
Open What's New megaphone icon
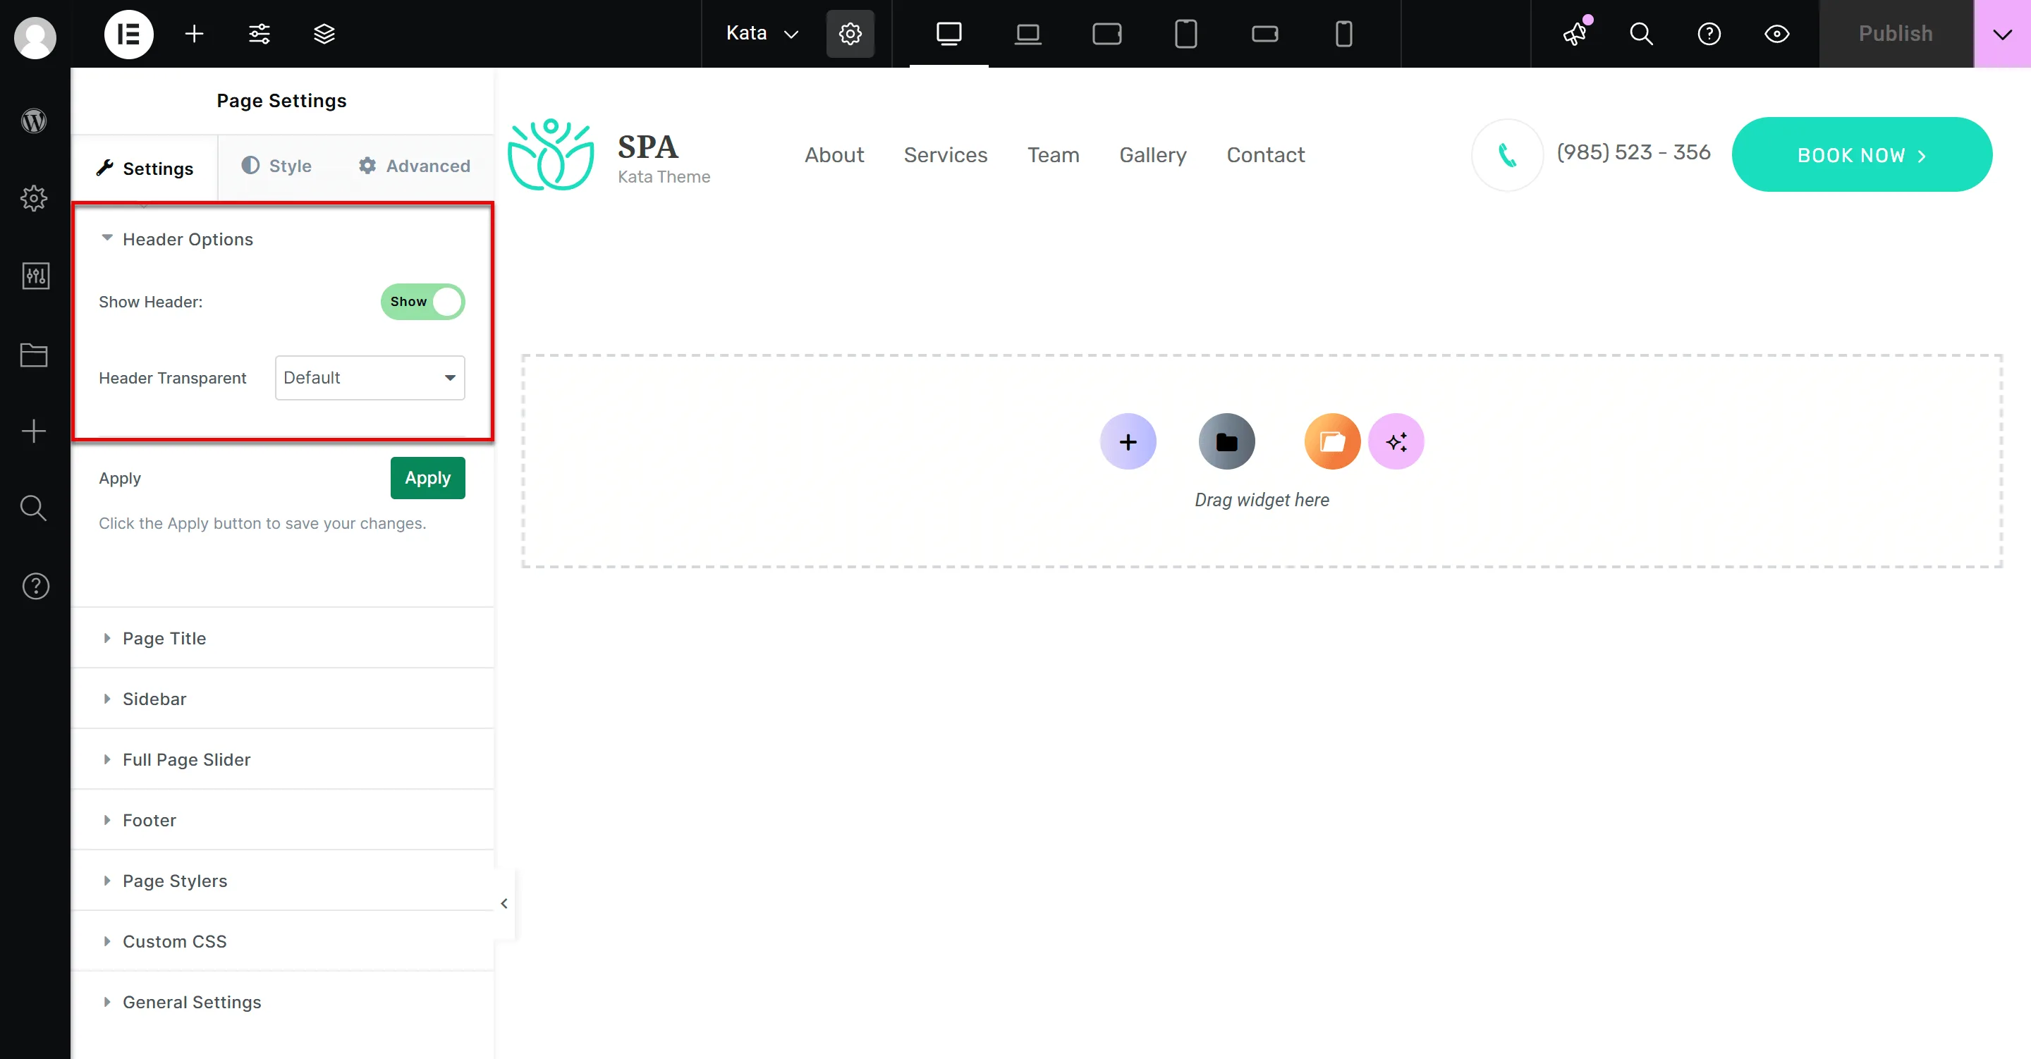1575,34
